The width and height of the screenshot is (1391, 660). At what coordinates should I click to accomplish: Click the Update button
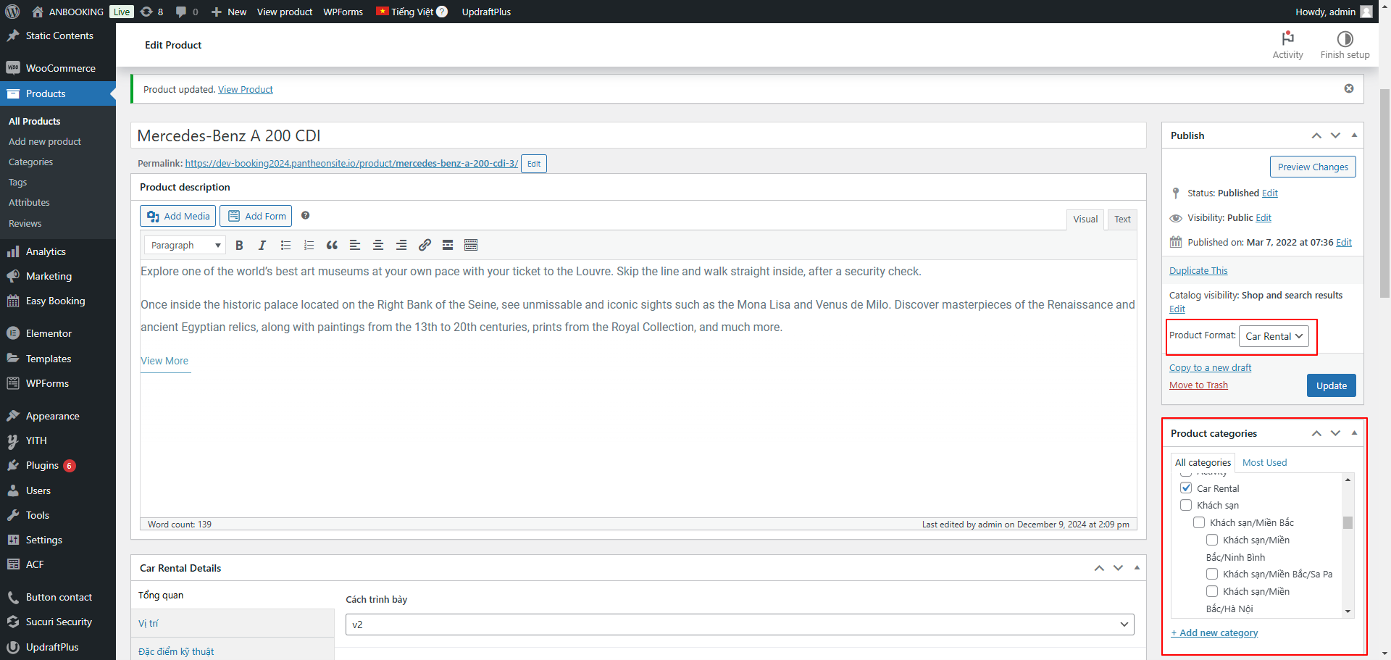[x=1331, y=385]
